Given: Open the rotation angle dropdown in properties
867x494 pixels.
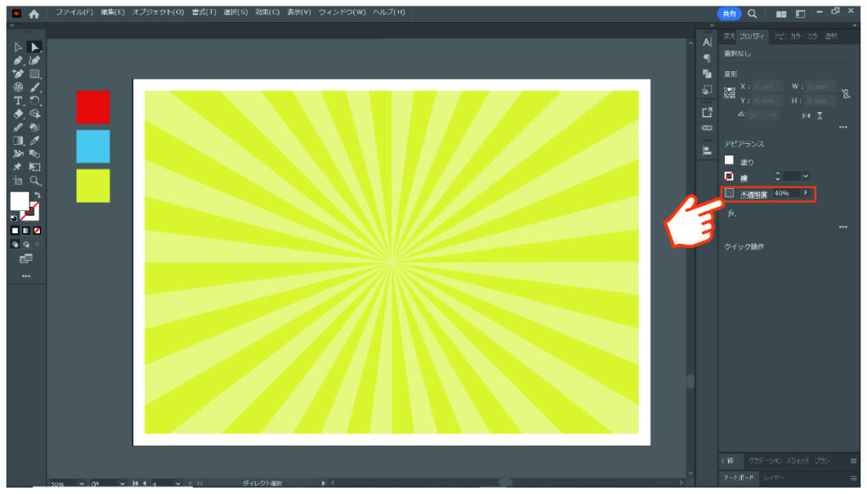Looking at the screenshot, I should coord(773,115).
